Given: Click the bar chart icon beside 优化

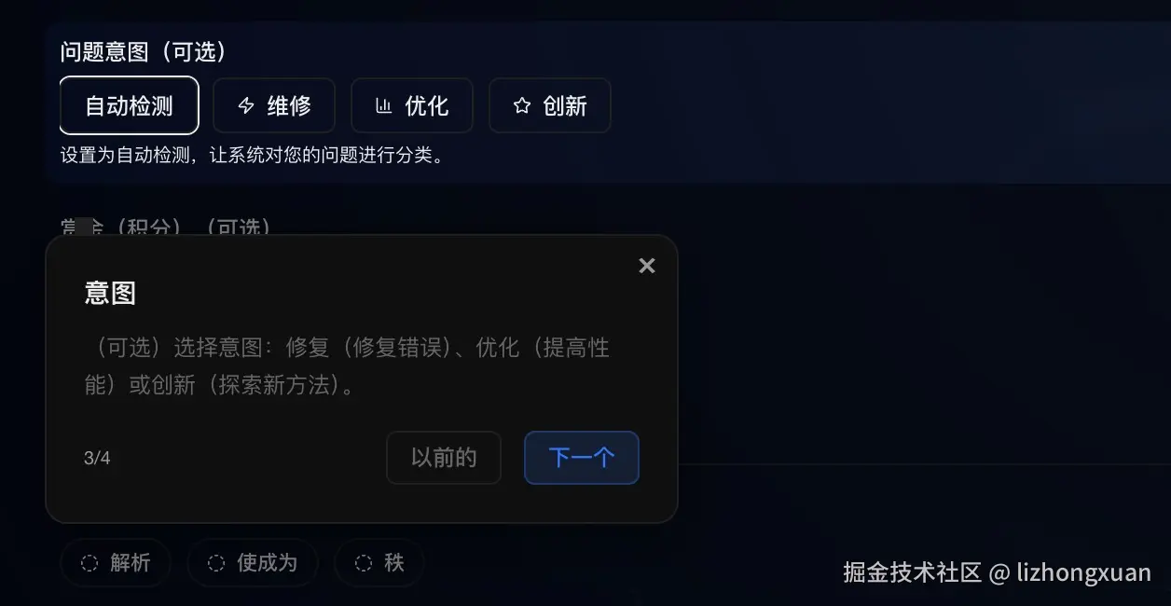Looking at the screenshot, I should 383,106.
